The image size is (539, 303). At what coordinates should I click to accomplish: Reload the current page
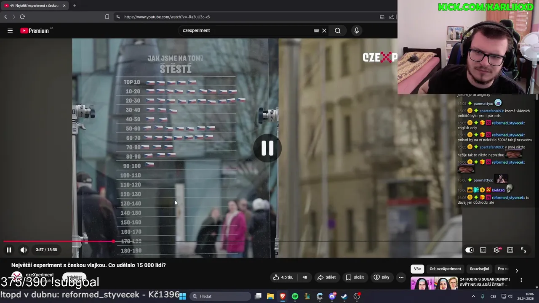coord(22,17)
